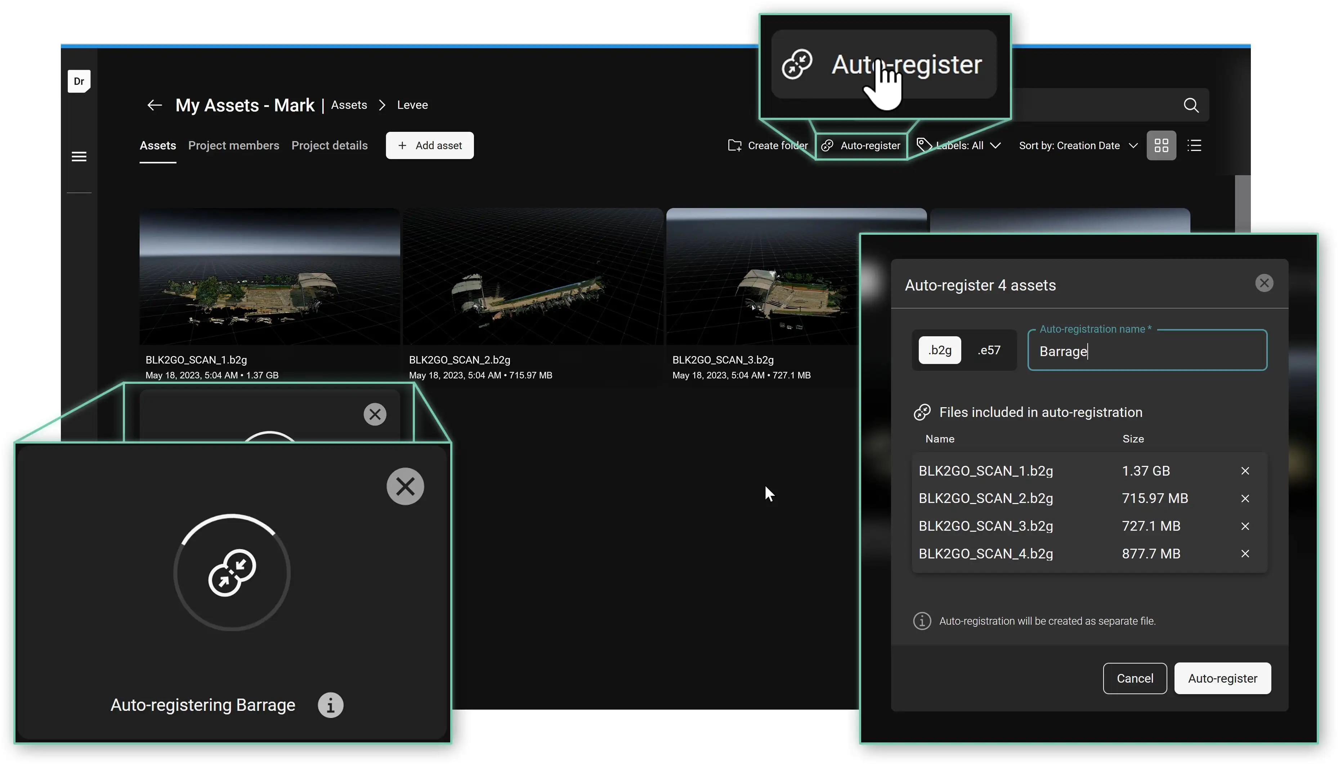Click the back arrow beside My Assets
The width and height of the screenshot is (1338, 764).
point(154,105)
